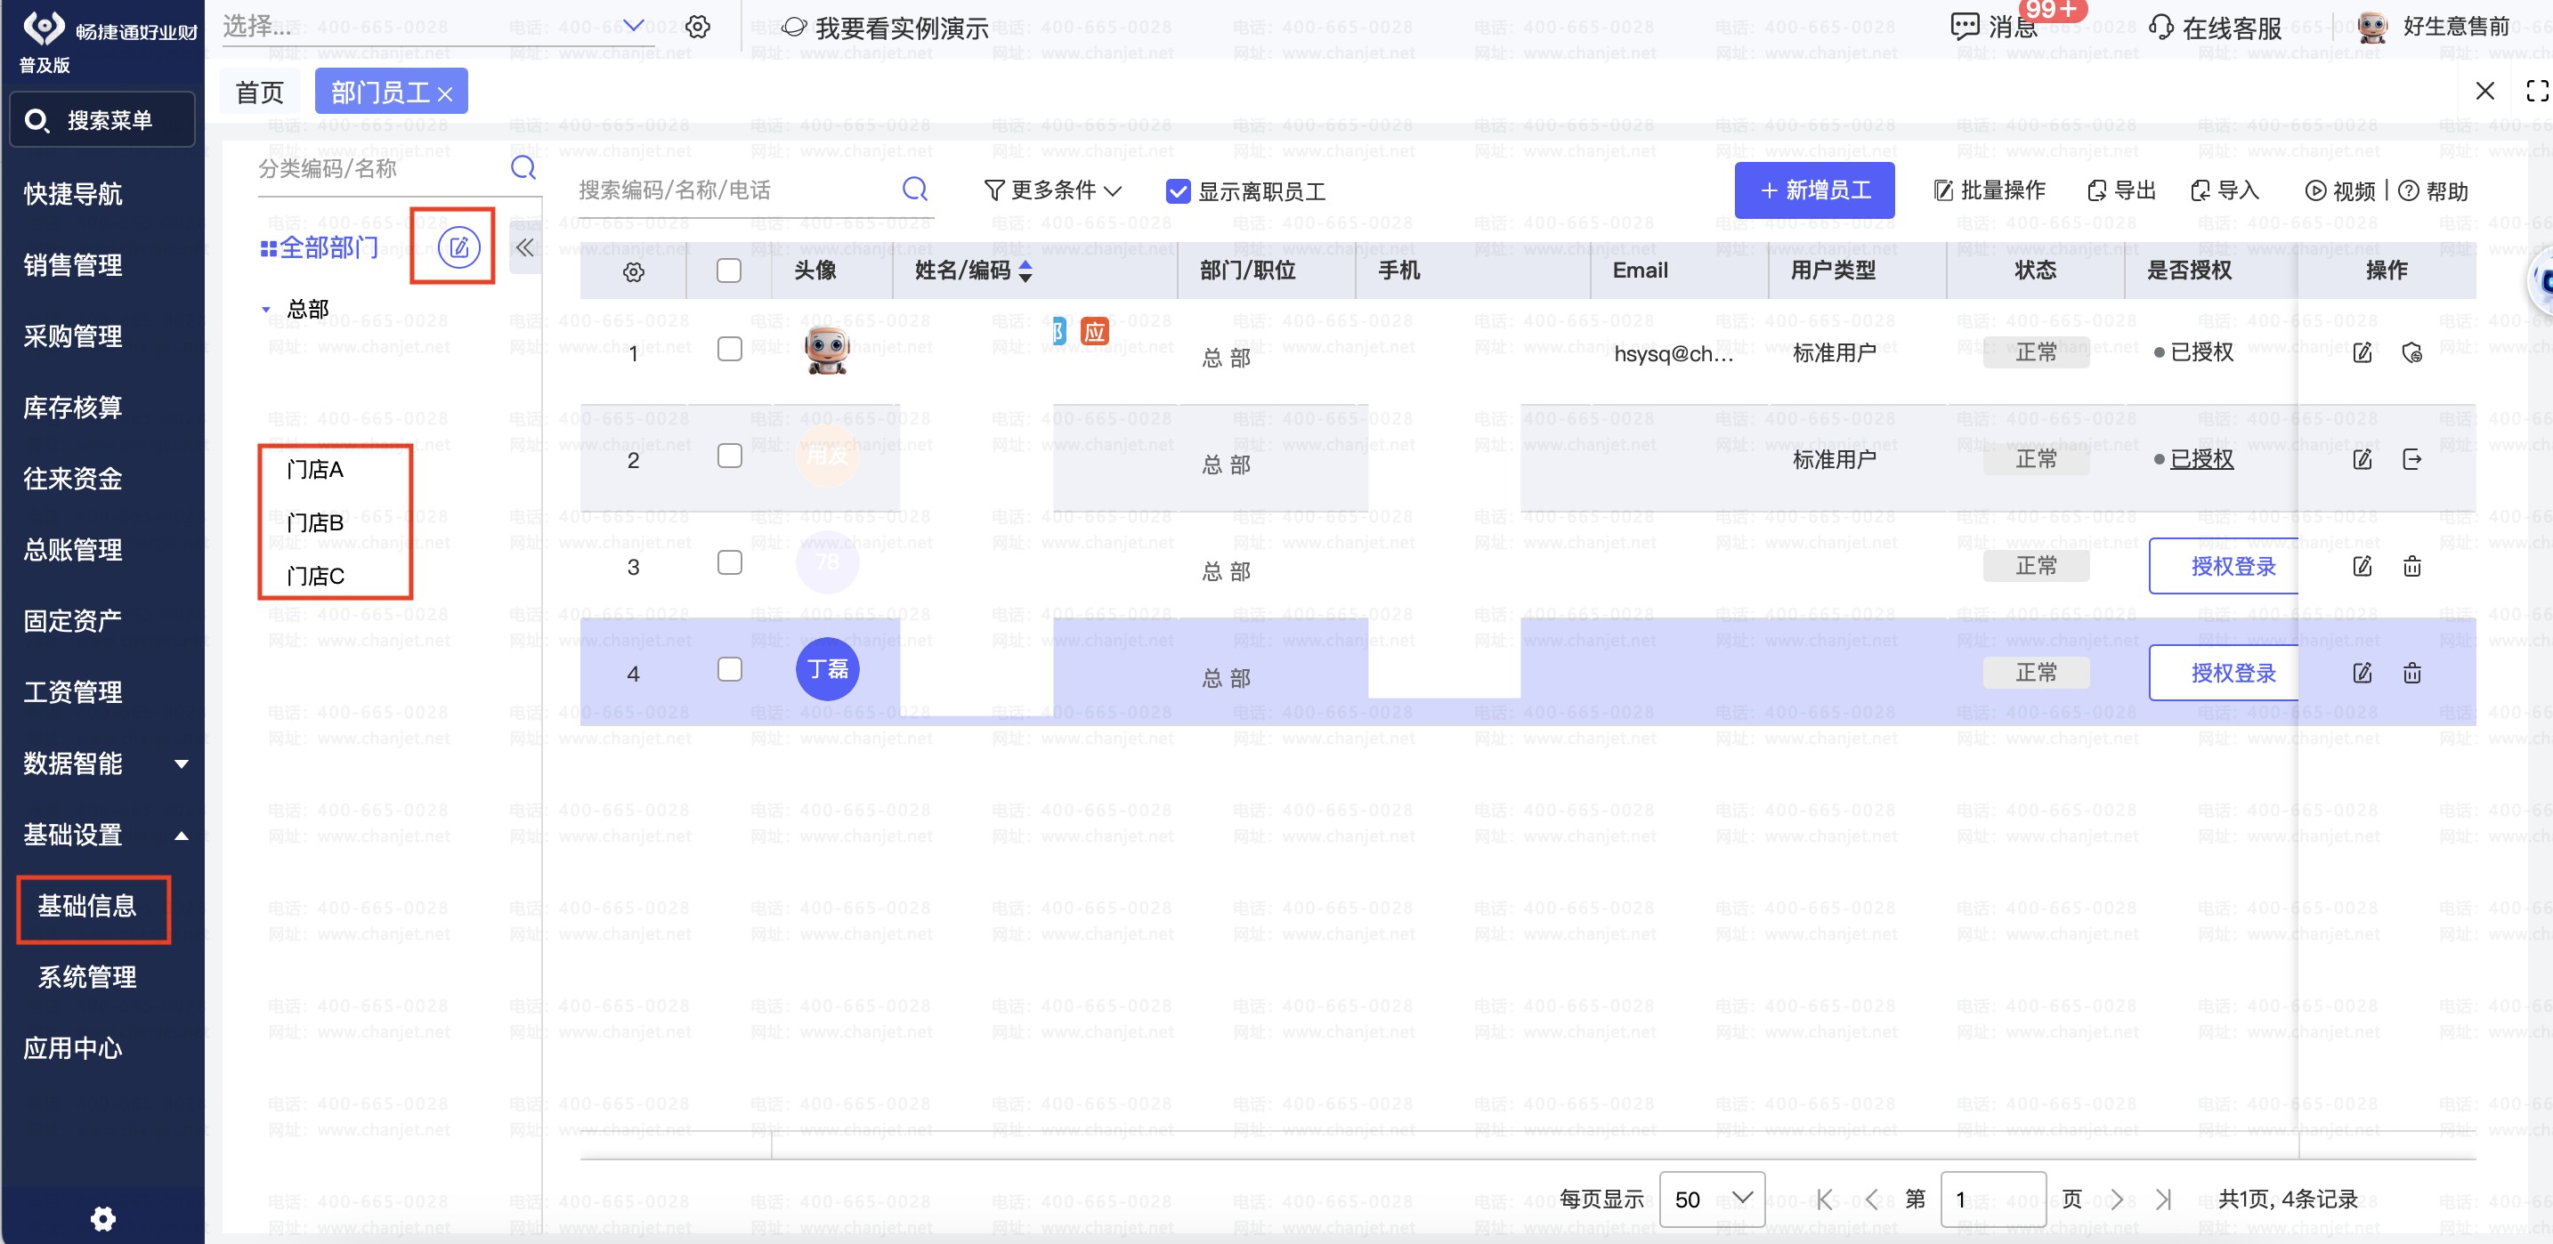2553x1244 pixels.
Task: Open 销售管理 menu
Action: tap(73, 265)
